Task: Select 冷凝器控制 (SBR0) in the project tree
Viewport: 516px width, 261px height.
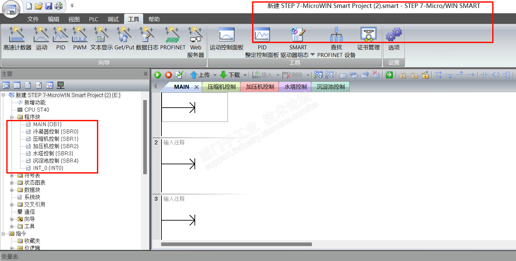Action: 56,131
